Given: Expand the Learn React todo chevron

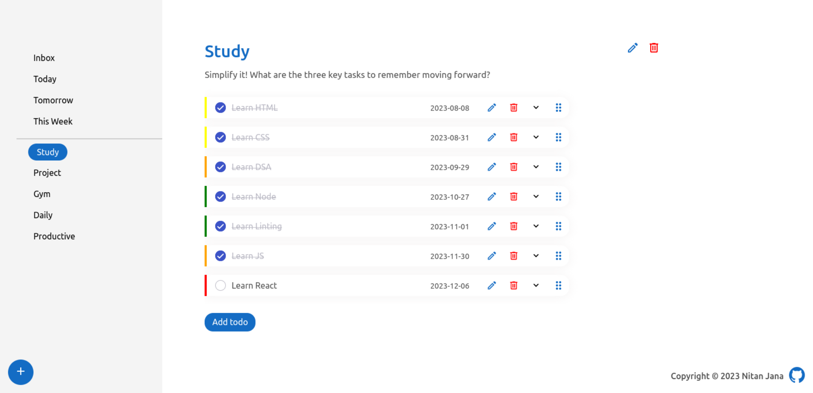Looking at the screenshot, I should (x=536, y=285).
